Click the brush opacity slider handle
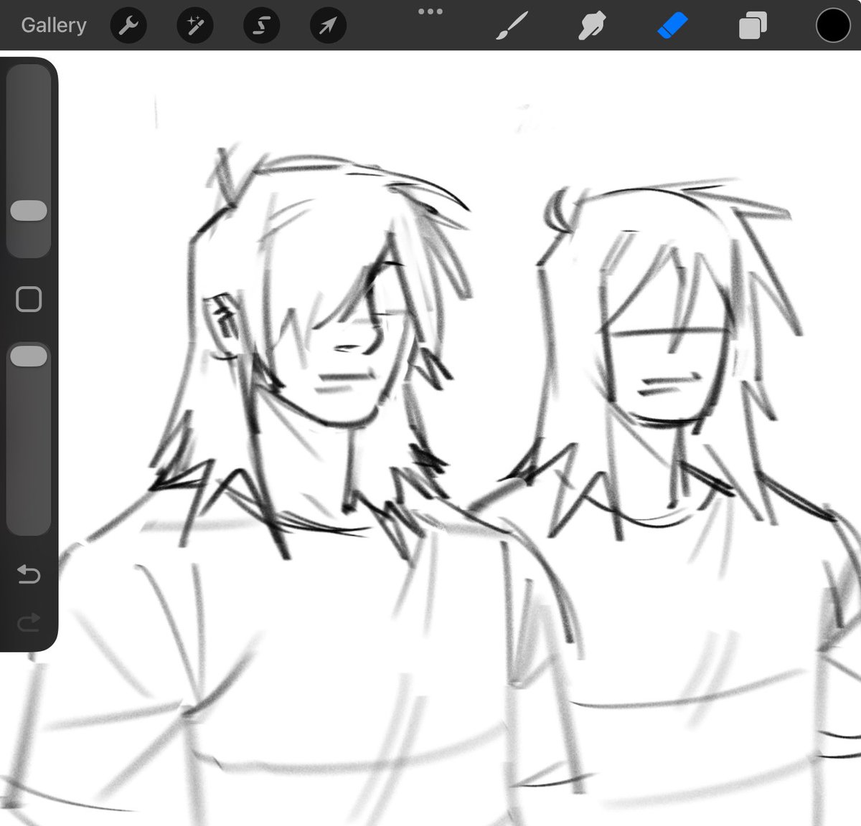Screen dimensions: 861x826 pyautogui.click(x=29, y=356)
